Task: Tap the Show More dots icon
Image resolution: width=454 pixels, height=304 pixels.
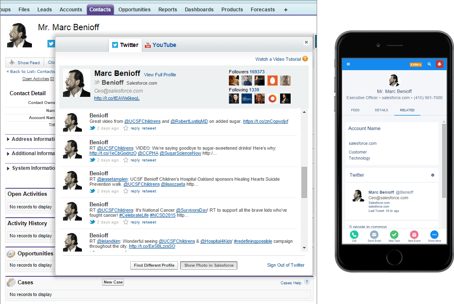Action: pos(434,235)
